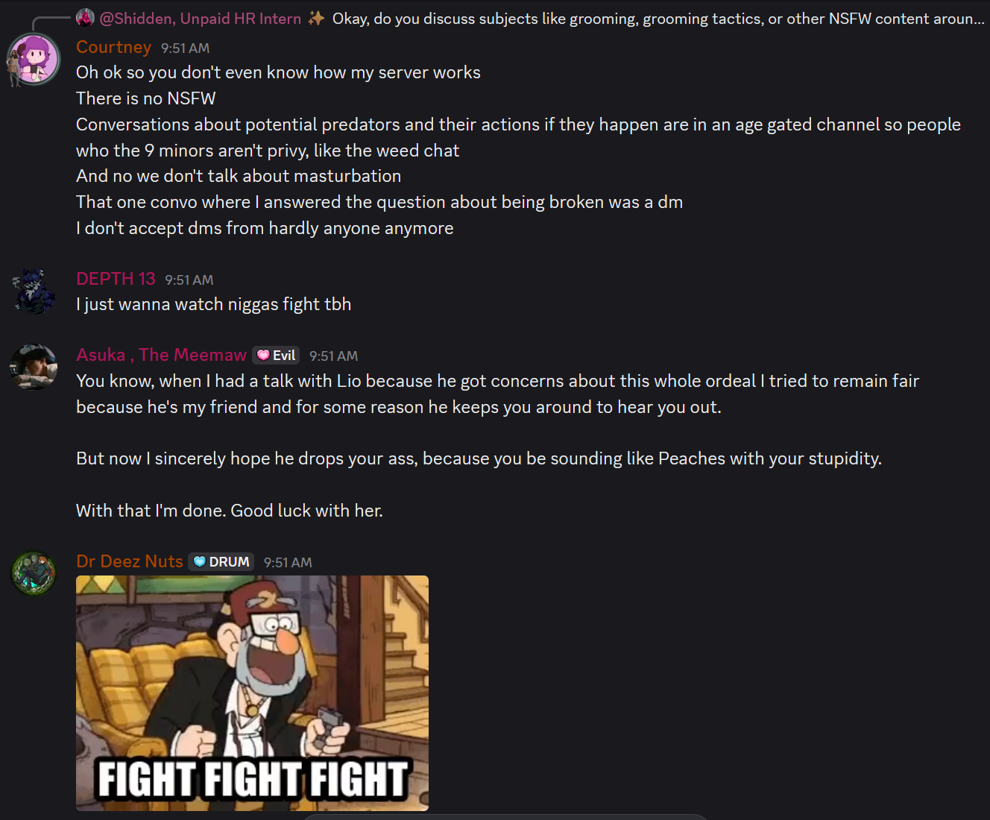The image size is (990, 820).
Task: Jump to the replied message preview text
Action: point(658,18)
